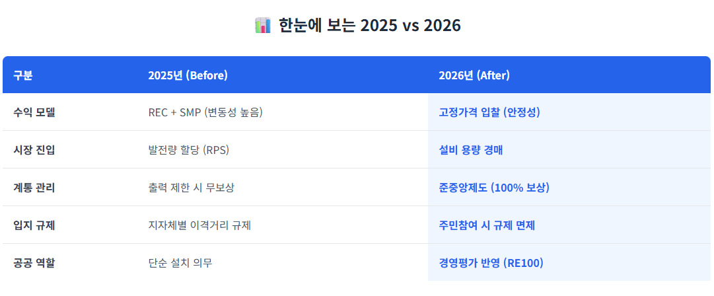This screenshot has height=296, width=714.
Task: Click the 지자체별 이격거리 규제 cell
Action: pyautogui.click(x=199, y=225)
